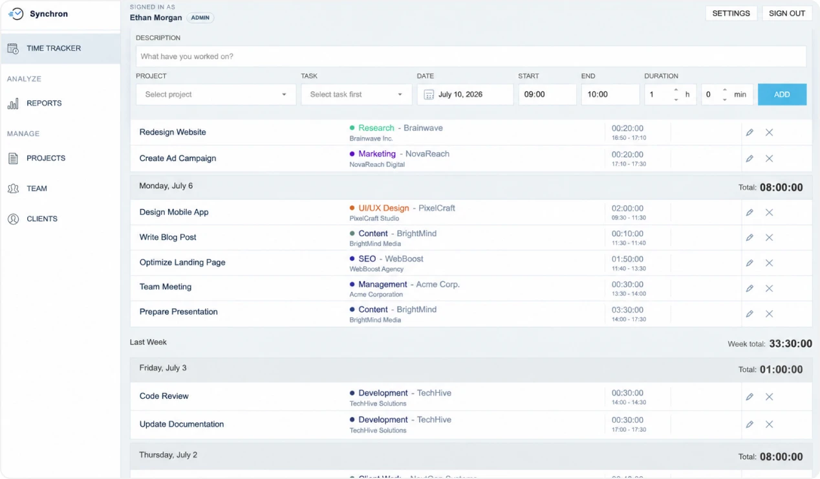Click the Synchron logo icon
Screen dimensions: 820x479
[x=16, y=14]
